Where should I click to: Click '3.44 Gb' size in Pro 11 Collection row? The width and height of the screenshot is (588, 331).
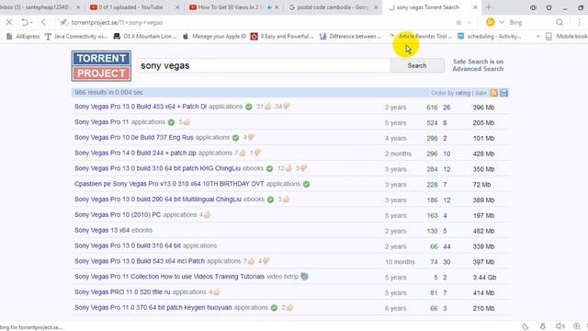(x=484, y=278)
